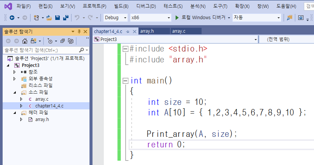Collapse the main() function outline

[x=125, y=81]
